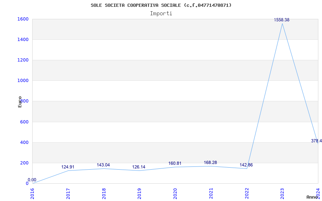Click the 378.4 data label
The width and height of the screenshot is (322, 201).
(x=316, y=141)
